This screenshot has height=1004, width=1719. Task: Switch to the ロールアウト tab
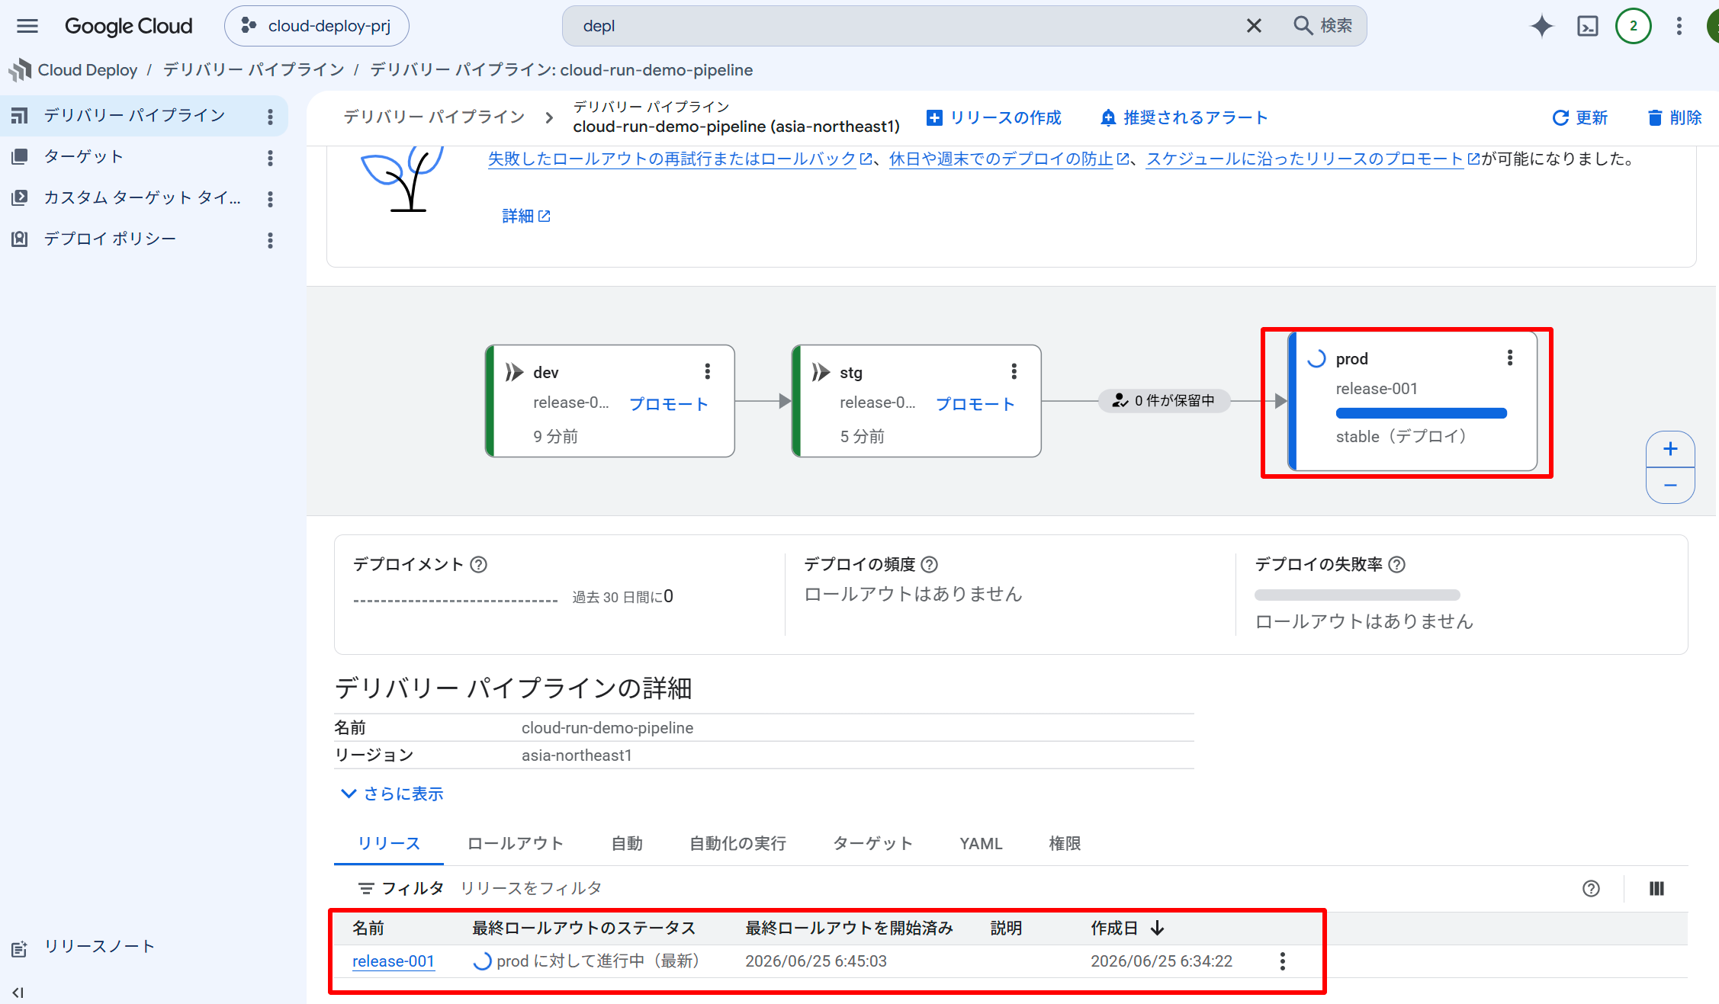pos(516,844)
